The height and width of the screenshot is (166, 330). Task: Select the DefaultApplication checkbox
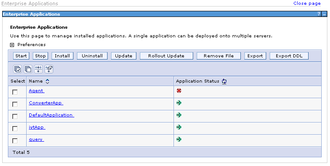click(x=15, y=116)
